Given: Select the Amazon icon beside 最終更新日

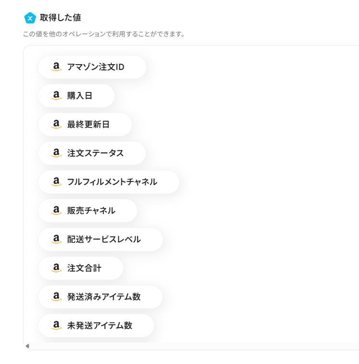Looking at the screenshot, I should (57, 125).
